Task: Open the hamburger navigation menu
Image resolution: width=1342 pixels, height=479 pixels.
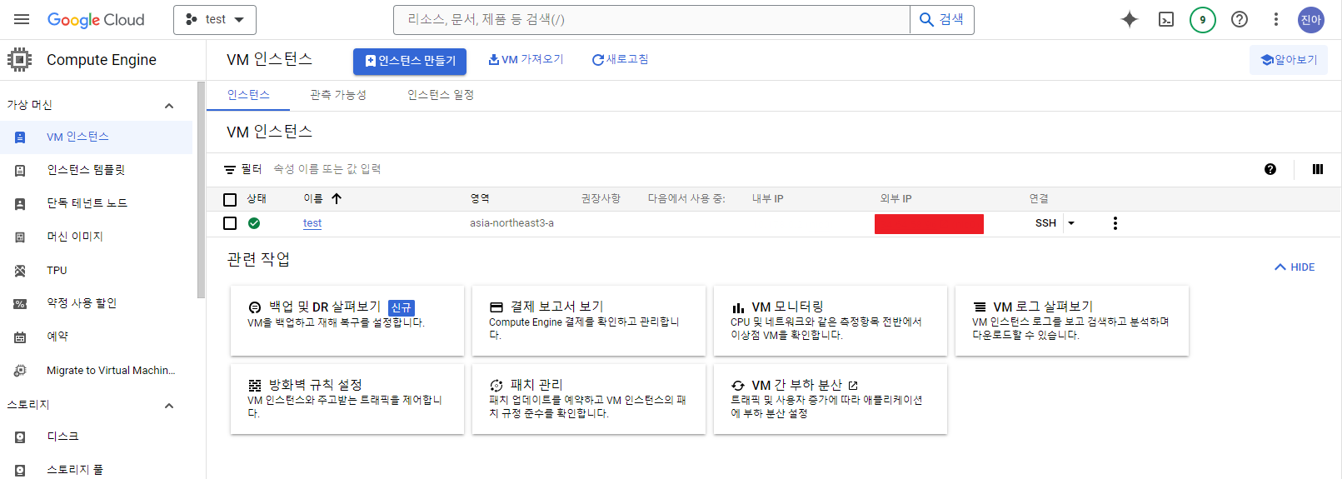Action: point(22,19)
